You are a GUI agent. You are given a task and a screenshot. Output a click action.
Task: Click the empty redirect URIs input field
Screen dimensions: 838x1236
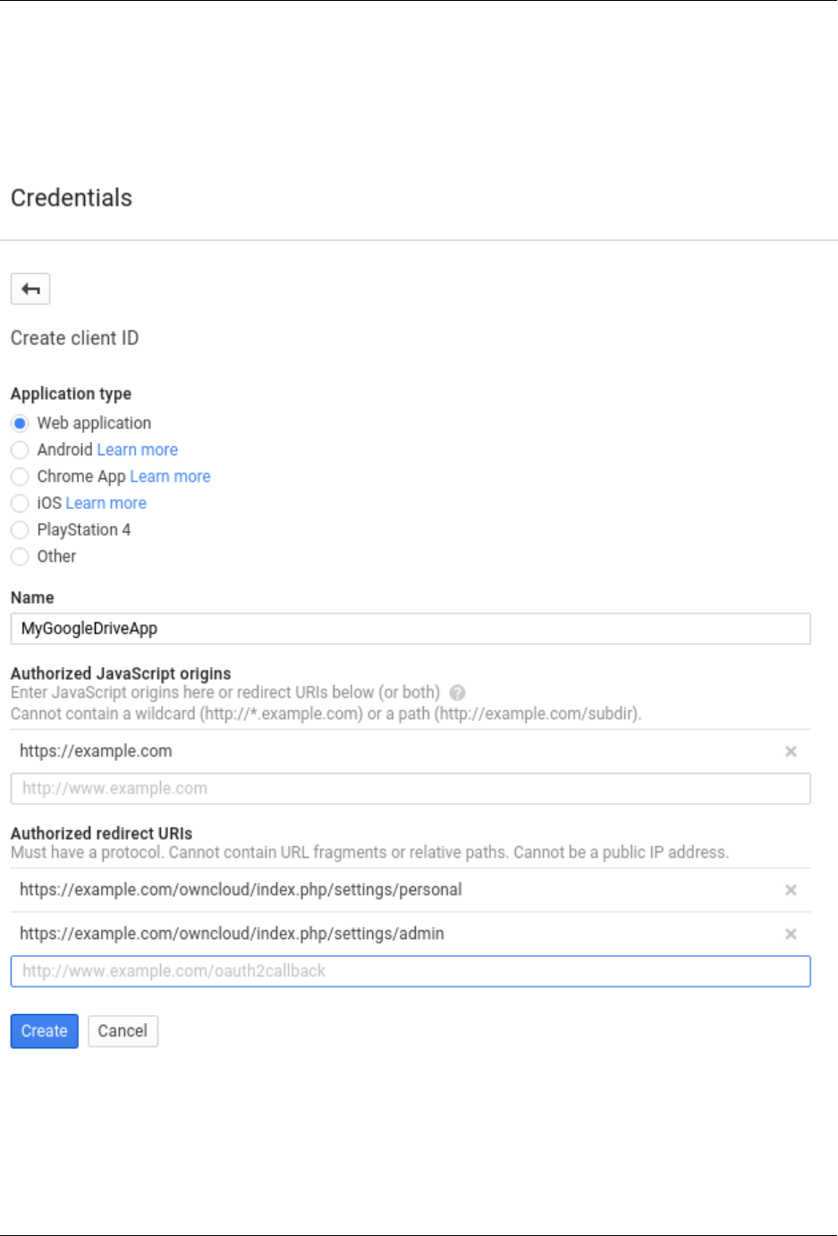pos(411,971)
